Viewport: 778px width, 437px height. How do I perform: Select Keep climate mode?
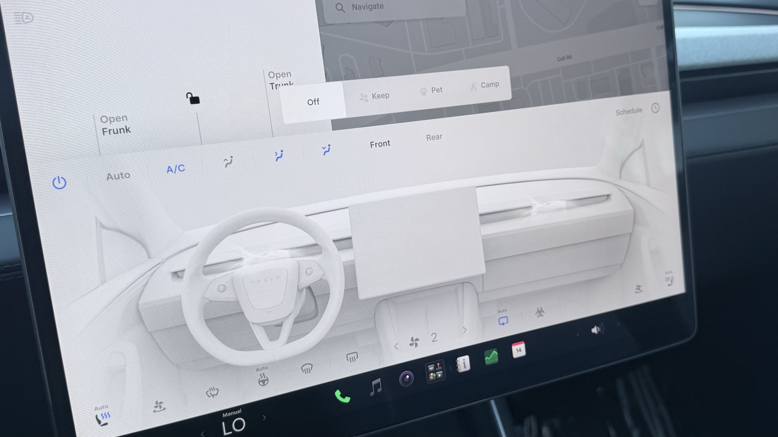click(374, 97)
